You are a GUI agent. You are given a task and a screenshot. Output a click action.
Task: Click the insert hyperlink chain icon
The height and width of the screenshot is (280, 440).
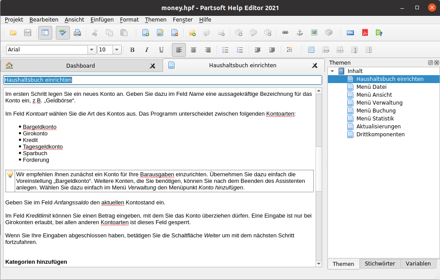coord(285,33)
